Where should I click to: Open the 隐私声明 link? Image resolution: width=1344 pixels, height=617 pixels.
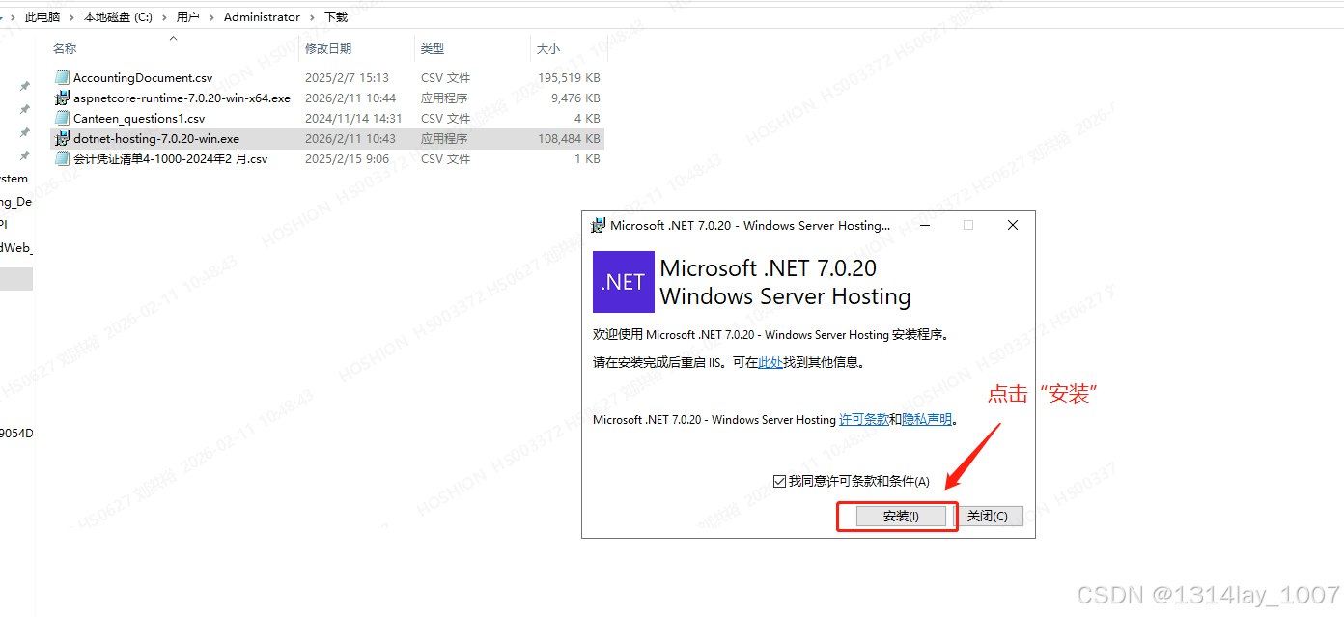coord(927,420)
